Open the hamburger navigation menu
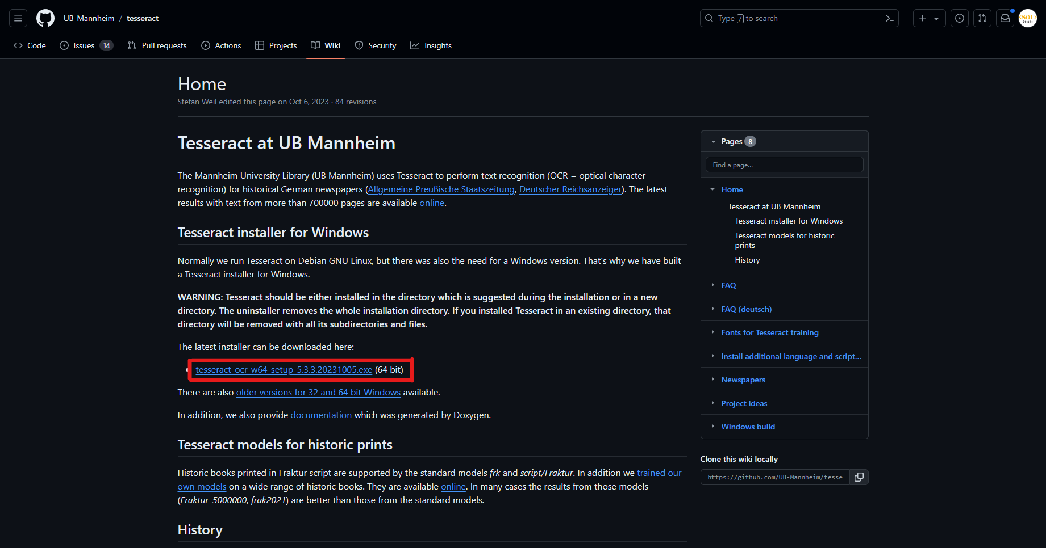This screenshot has height=548, width=1046. point(18,18)
